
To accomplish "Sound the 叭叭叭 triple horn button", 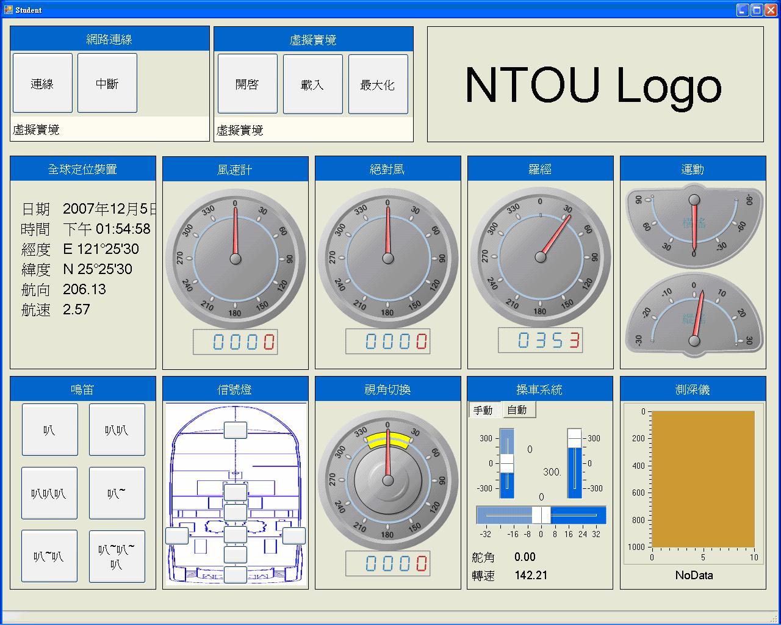I will coord(49,493).
